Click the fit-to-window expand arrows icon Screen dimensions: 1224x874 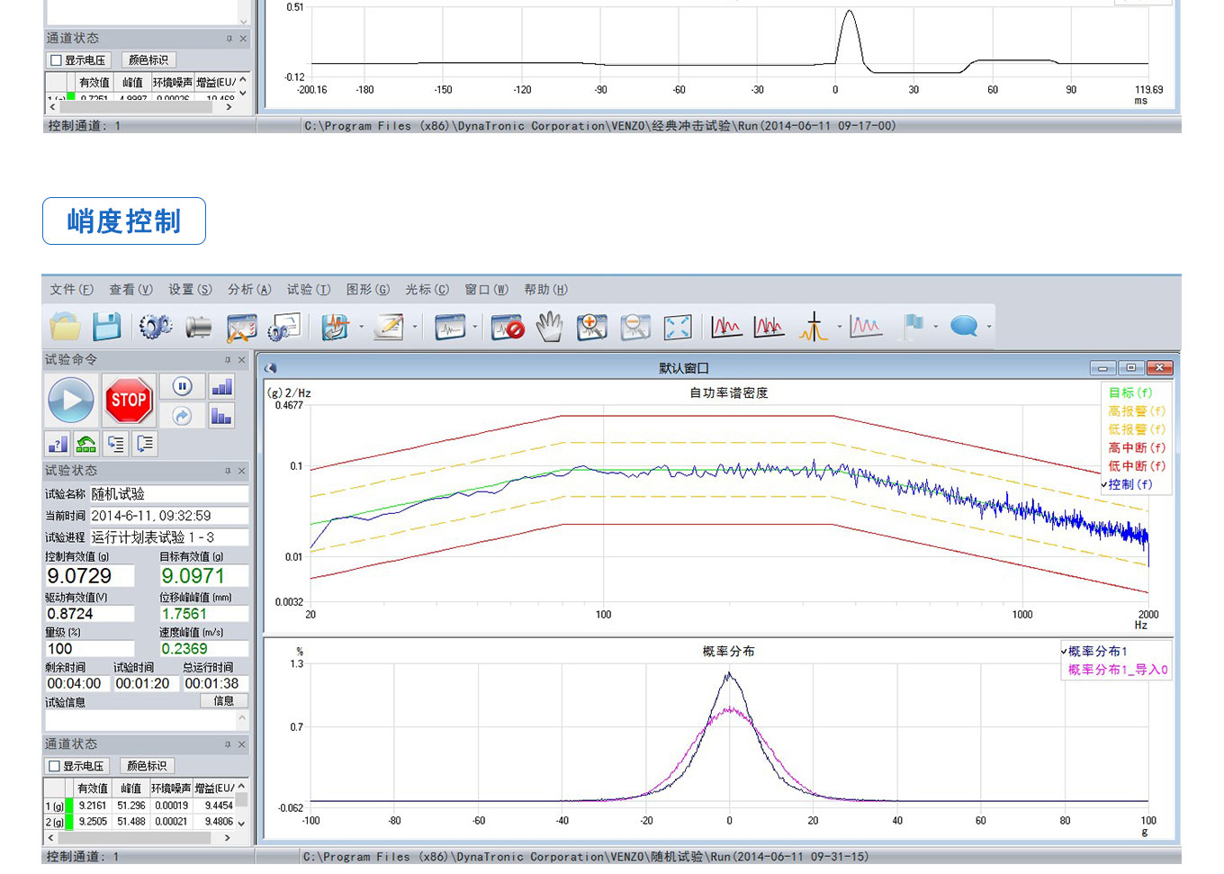678,327
